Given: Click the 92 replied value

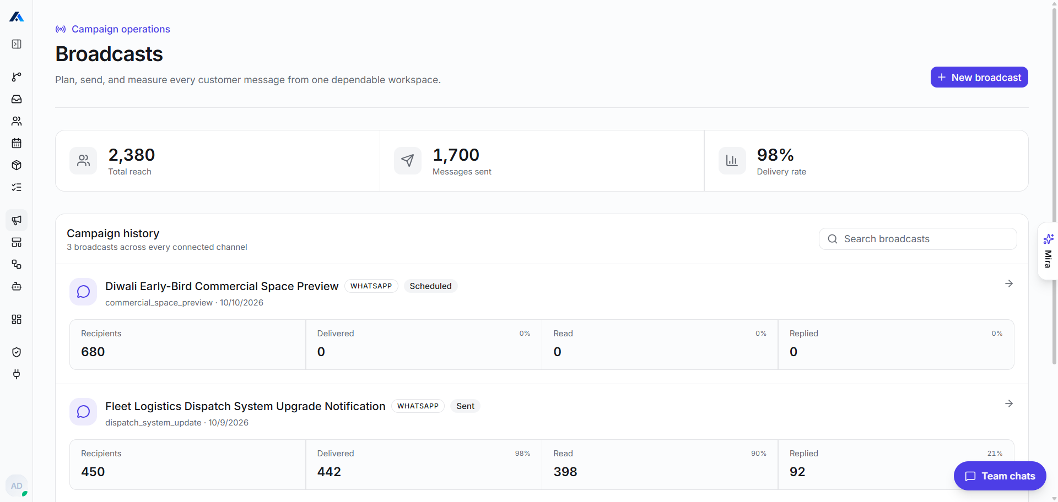Looking at the screenshot, I should click(797, 472).
